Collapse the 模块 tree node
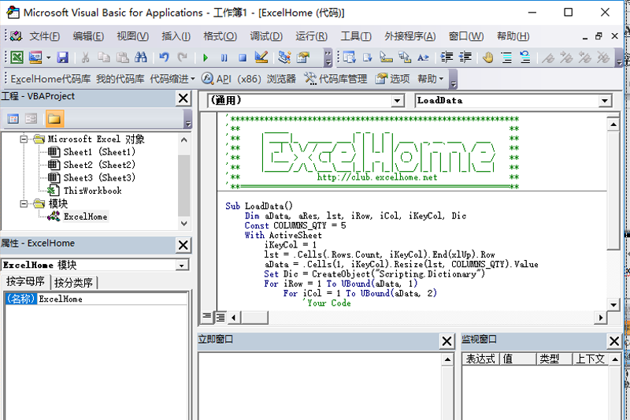The height and width of the screenshot is (420, 630). (x=24, y=204)
